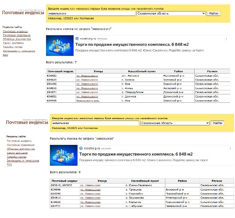Open "Сроки доставки" sidebar link on "невельская" page
Screen dimensions: 235x218
click(x=17, y=153)
